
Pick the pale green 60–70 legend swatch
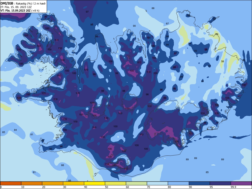[136, 183]
